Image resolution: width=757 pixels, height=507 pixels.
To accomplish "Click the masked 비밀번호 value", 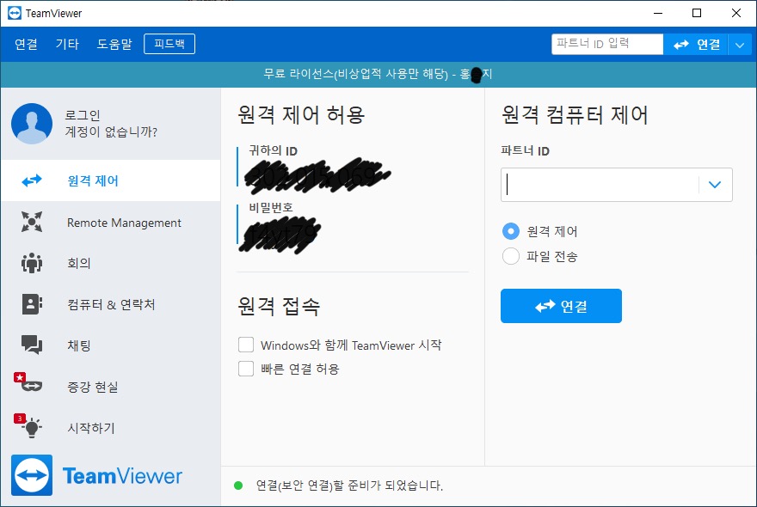I will point(280,235).
